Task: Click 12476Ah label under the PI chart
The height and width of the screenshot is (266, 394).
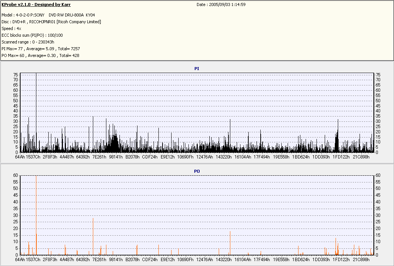Action: 204,157
